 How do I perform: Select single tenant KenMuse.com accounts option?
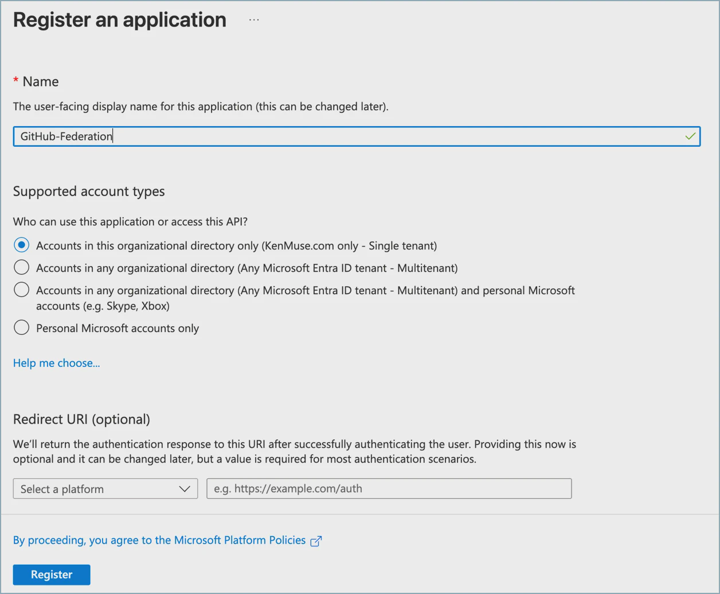click(x=21, y=245)
